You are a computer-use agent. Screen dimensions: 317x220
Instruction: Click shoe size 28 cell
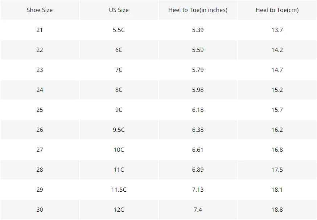40,170
